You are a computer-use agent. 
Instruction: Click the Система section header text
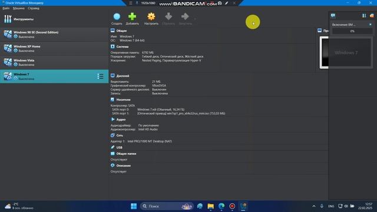point(123,47)
